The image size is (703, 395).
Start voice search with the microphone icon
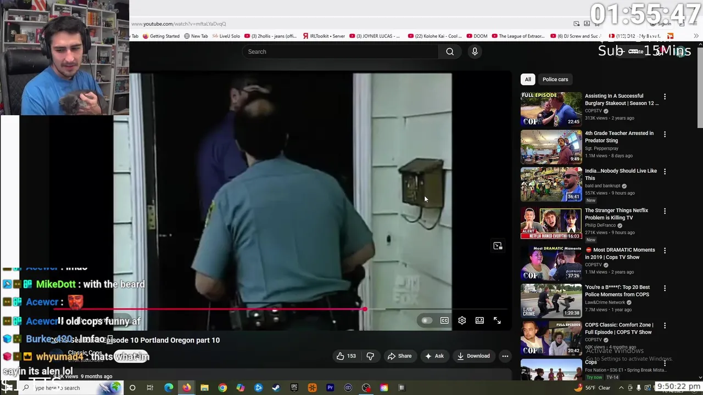(475, 52)
